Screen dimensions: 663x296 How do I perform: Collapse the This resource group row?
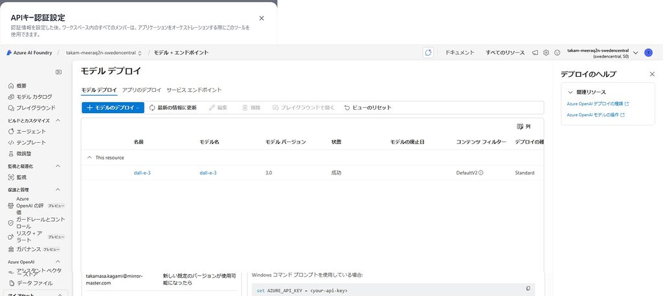tap(89, 158)
